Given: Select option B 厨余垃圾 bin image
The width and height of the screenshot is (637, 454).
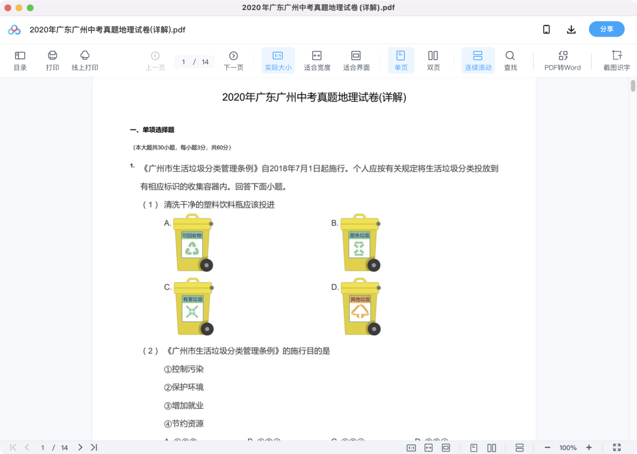Looking at the screenshot, I should tap(360, 243).
